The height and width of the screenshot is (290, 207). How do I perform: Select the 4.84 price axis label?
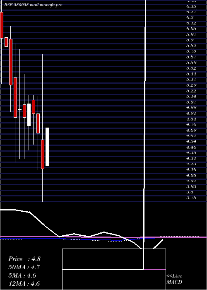pos(191,119)
